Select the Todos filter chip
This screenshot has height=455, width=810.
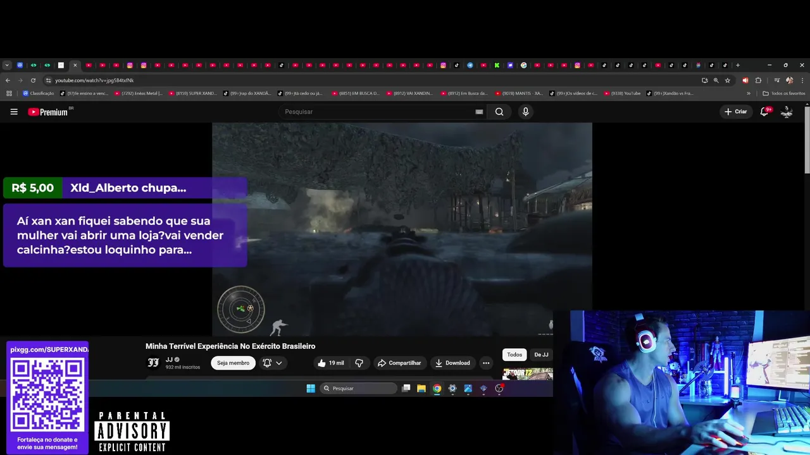point(514,355)
